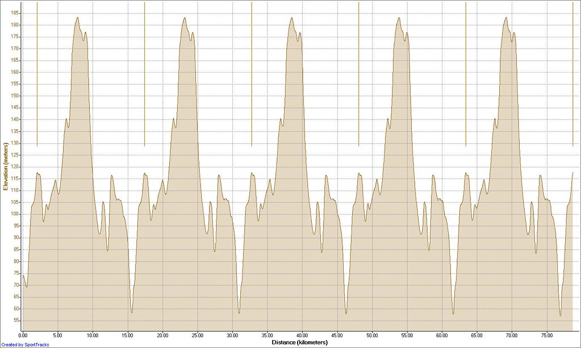Click the deepest valley near 15.5 km

(132, 312)
